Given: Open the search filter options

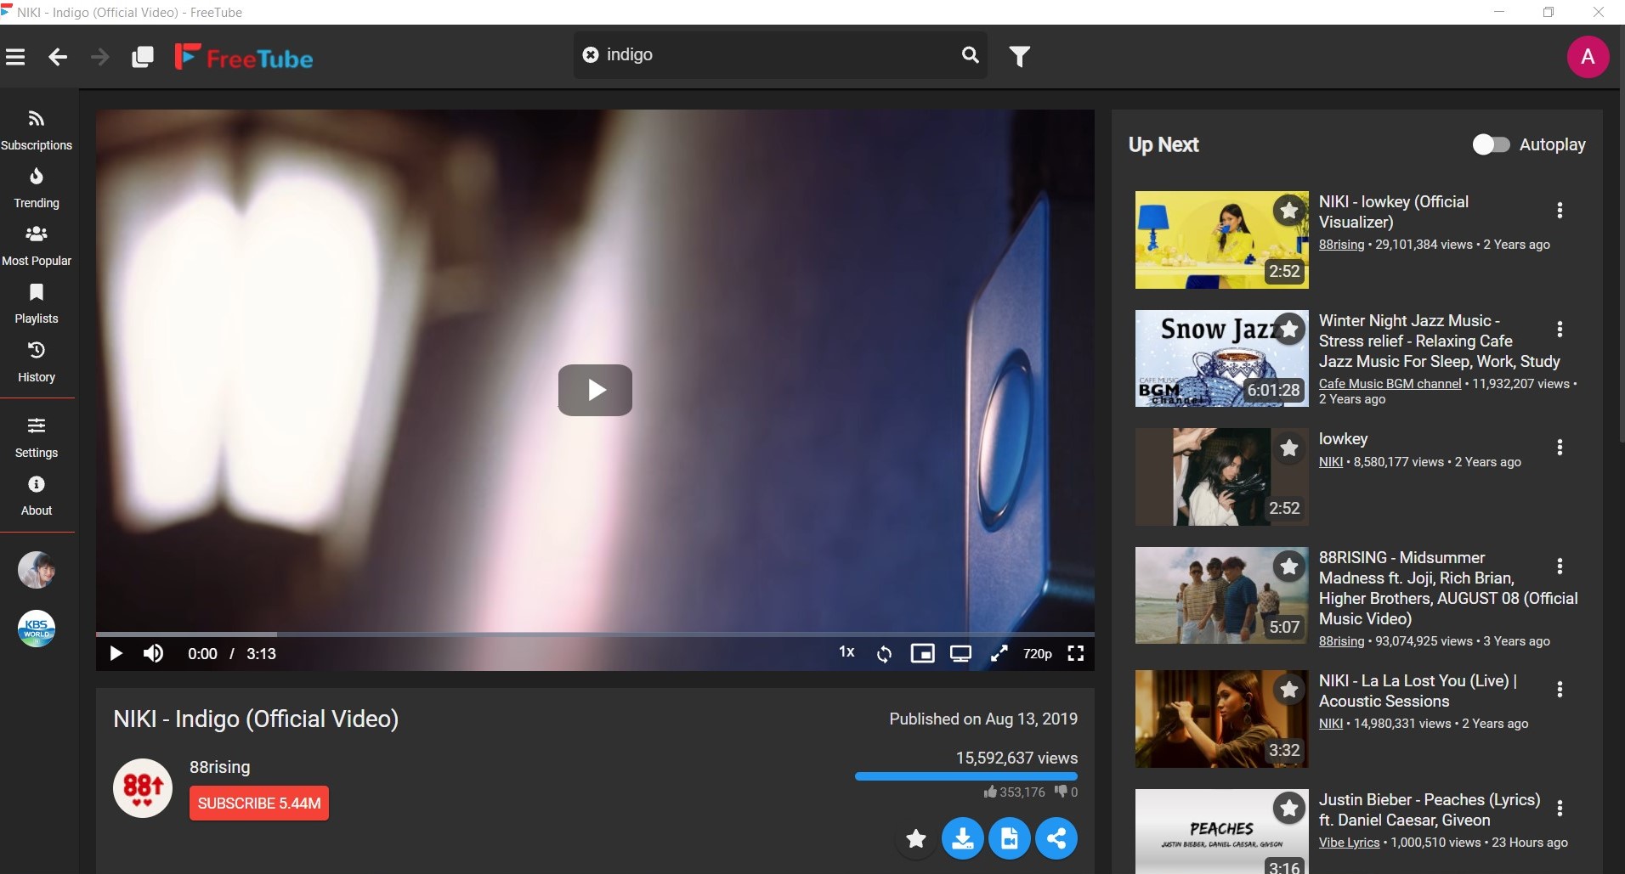Looking at the screenshot, I should [1019, 55].
